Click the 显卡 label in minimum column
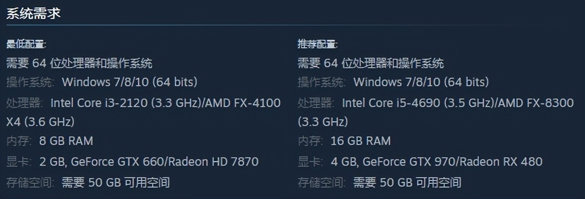 [x=18, y=162]
